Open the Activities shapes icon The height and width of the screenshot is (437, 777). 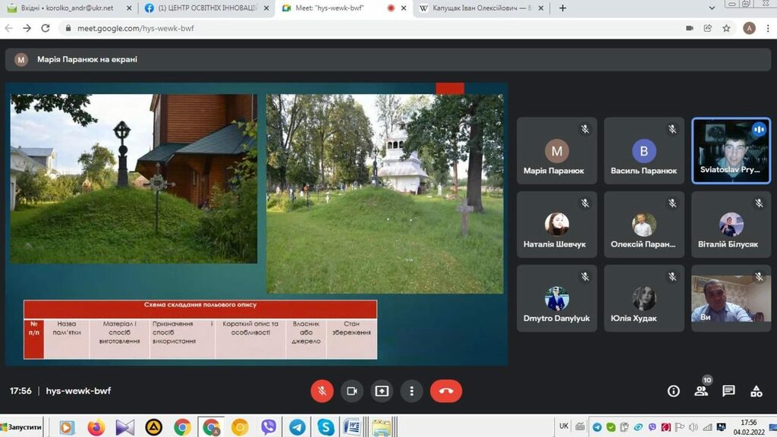(x=756, y=391)
